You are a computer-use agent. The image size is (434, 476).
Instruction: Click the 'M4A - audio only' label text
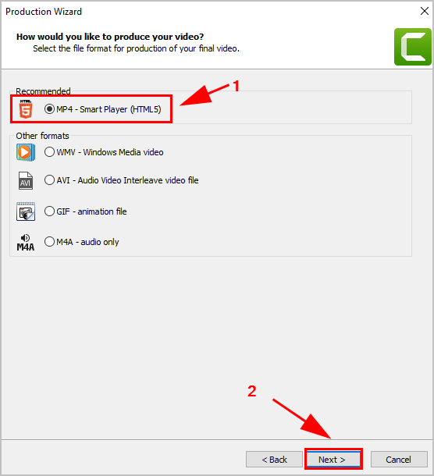click(x=87, y=242)
